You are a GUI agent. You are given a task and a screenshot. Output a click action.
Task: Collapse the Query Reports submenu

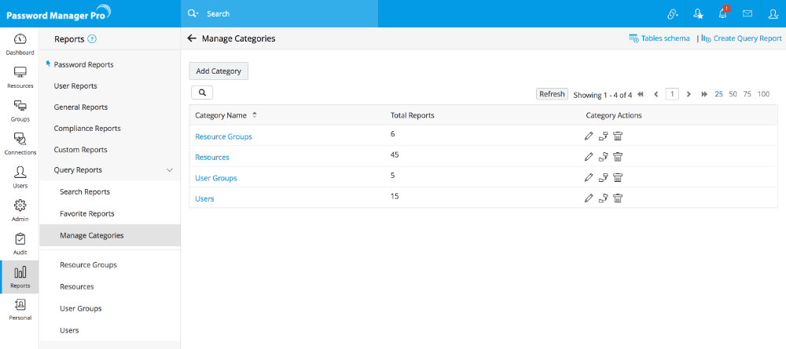coord(169,170)
